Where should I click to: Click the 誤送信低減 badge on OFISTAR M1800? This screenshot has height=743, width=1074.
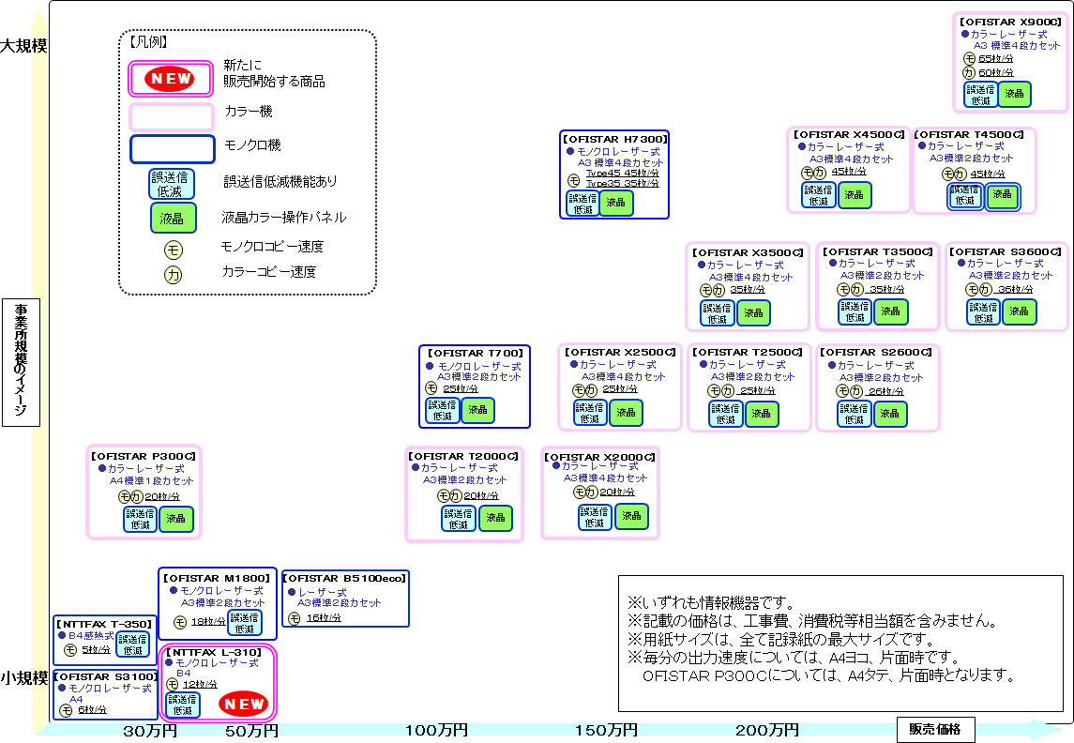tap(245, 623)
